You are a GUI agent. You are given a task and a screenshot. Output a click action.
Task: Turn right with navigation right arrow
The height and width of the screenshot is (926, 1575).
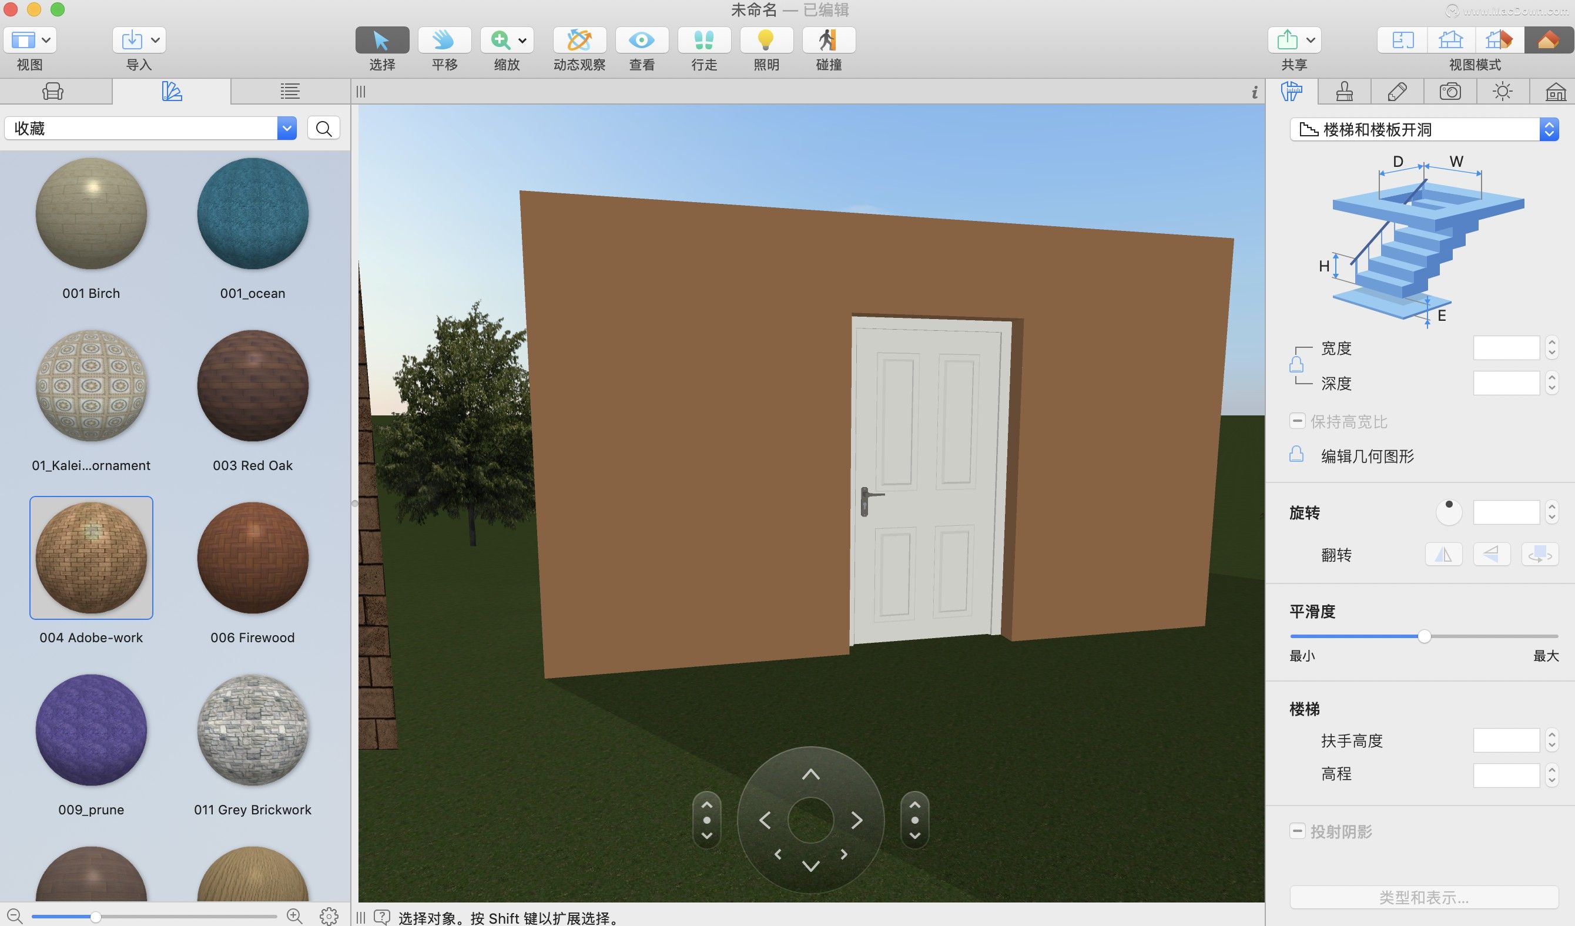857,820
